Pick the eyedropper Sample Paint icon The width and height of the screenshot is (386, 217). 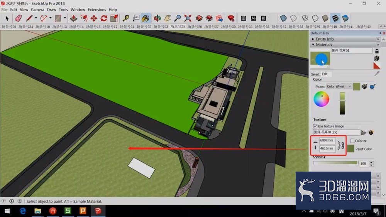tap(377, 74)
